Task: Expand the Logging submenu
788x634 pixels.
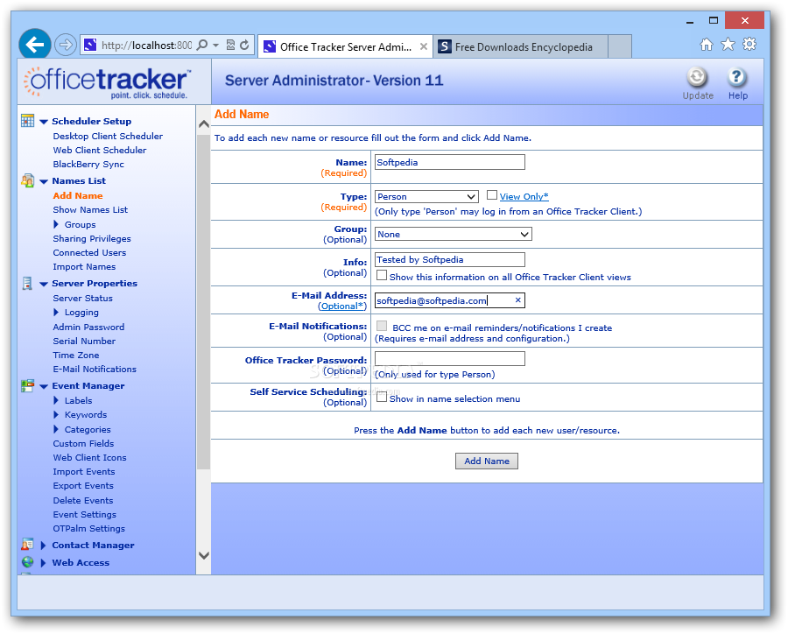Action: [x=56, y=313]
